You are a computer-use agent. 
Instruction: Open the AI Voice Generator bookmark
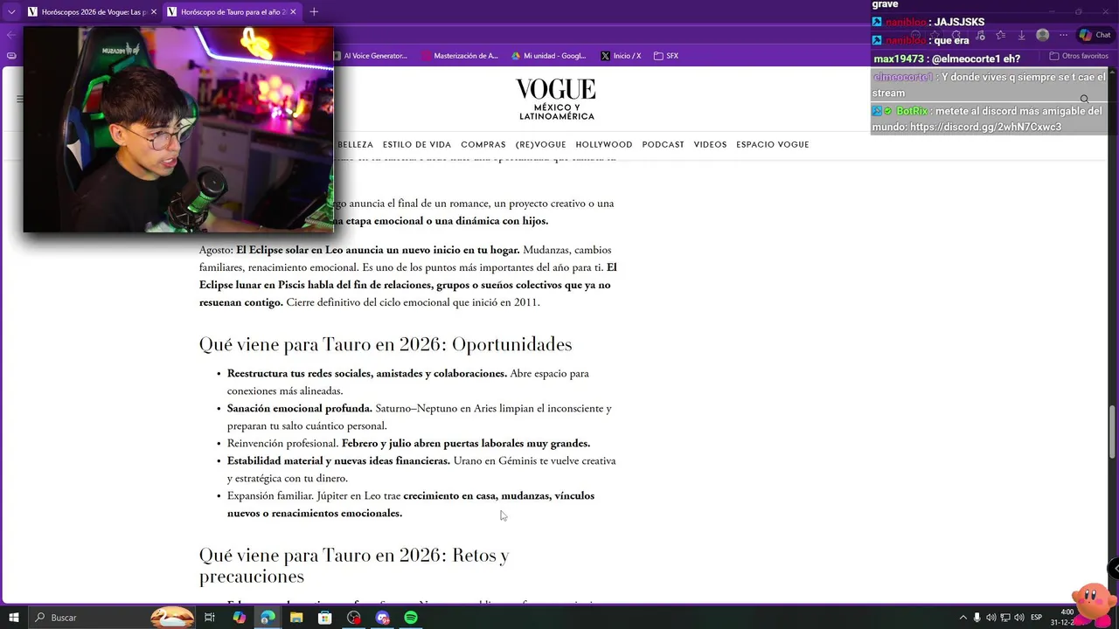coord(370,56)
